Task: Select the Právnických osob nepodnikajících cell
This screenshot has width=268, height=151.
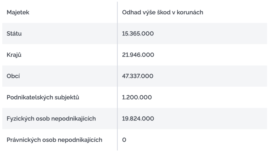Action: point(54,140)
